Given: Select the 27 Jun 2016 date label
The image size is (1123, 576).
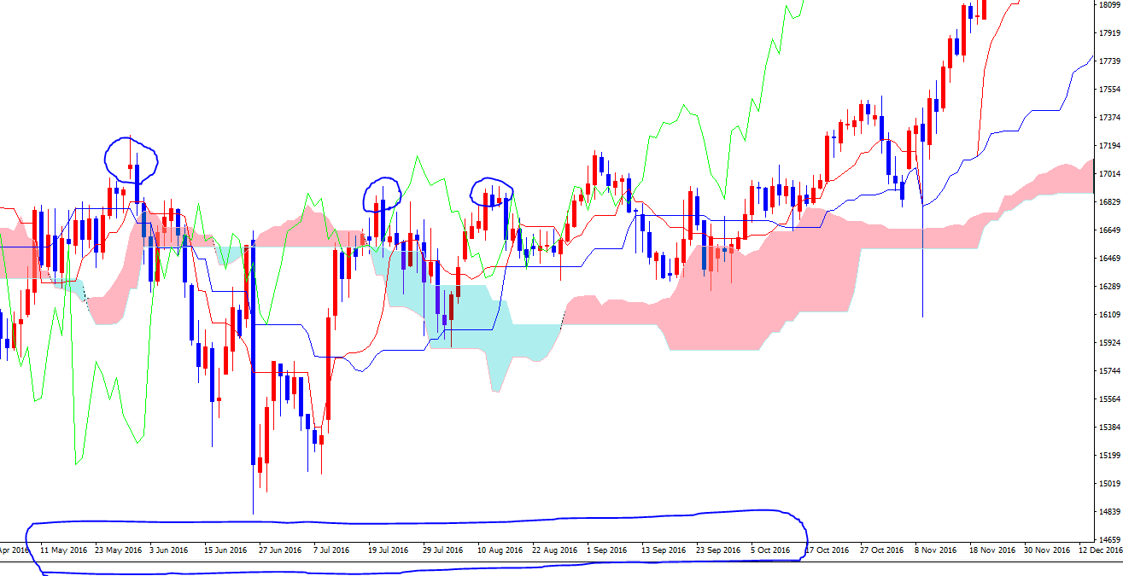Looking at the screenshot, I should [280, 550].
